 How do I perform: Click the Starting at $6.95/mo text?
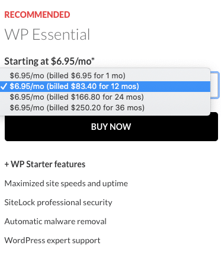click(48, 61)
